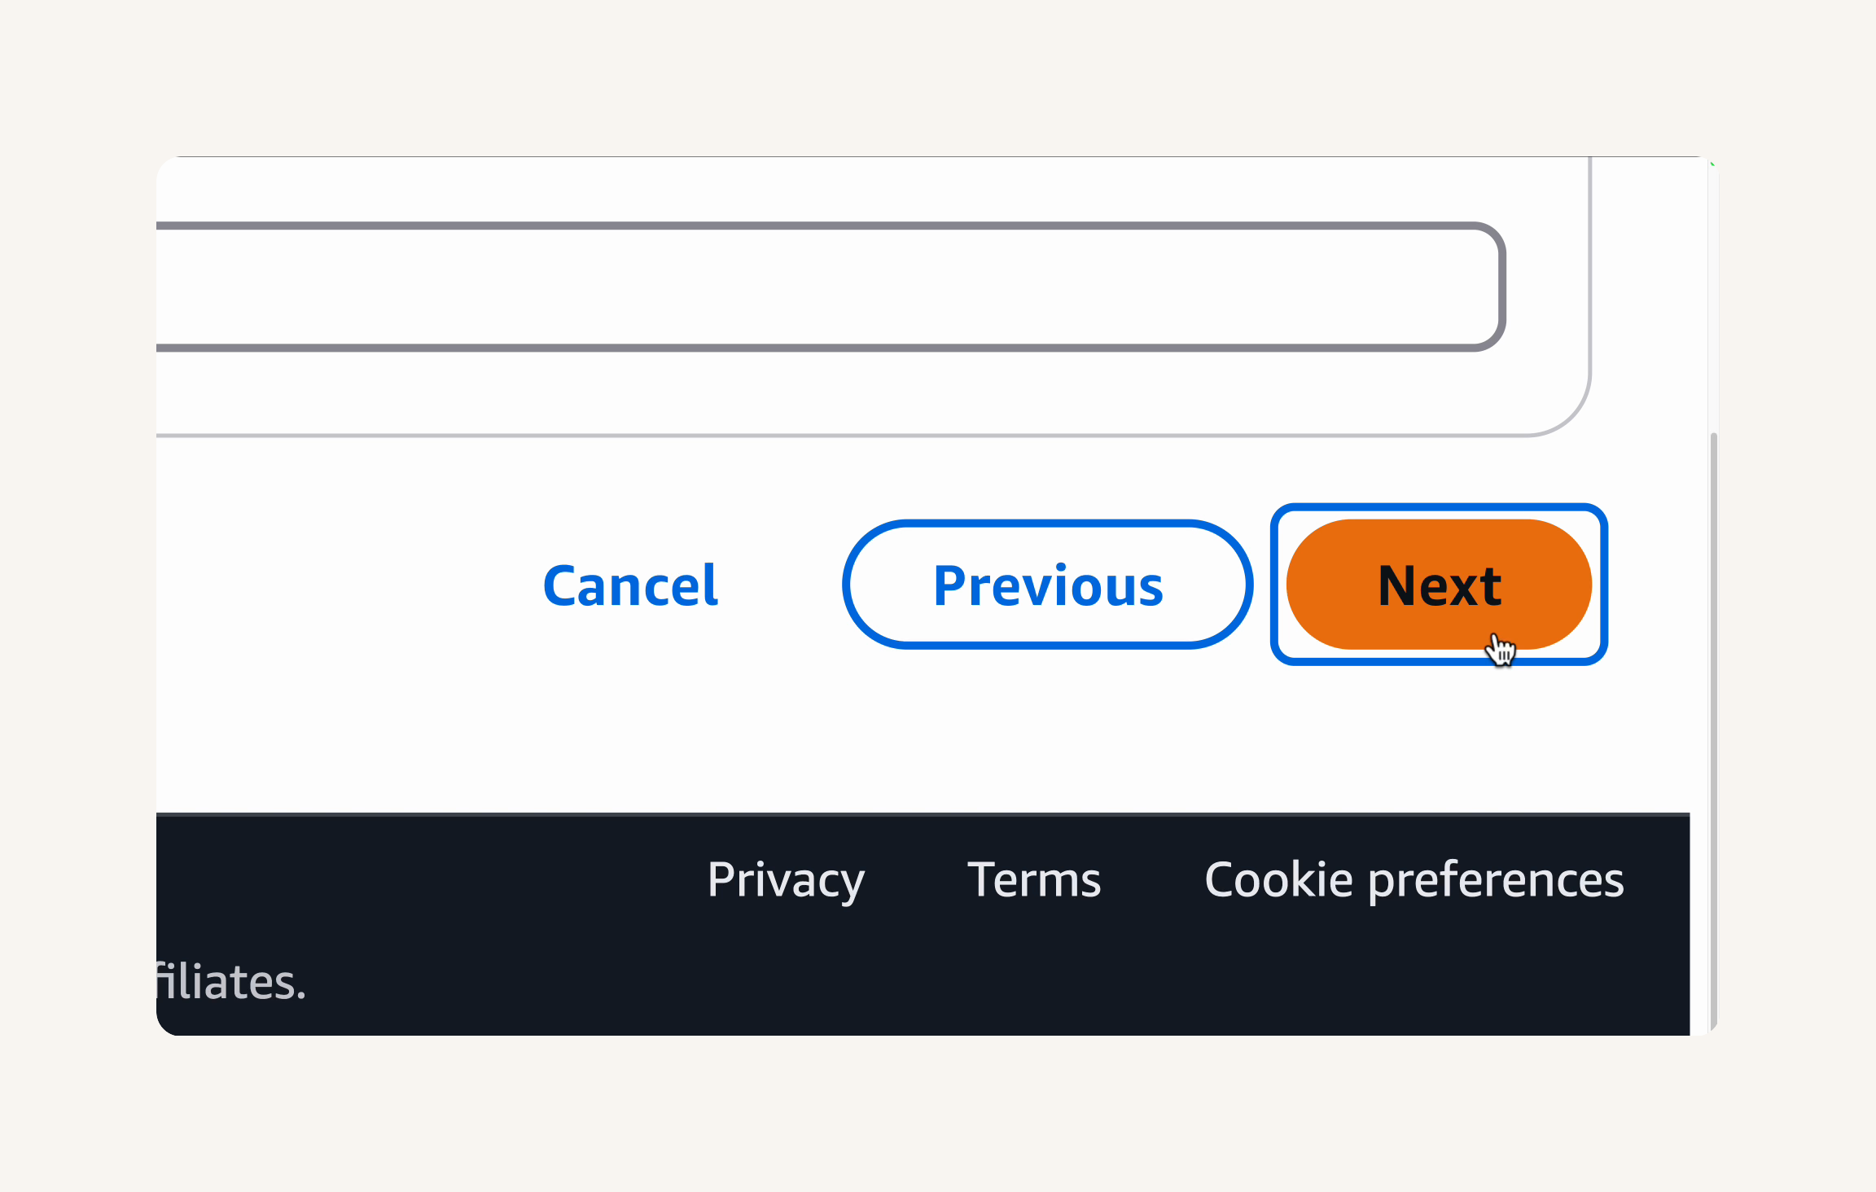Select the blue Cancel text link
The height and width of the screenshot is (1192, 1876).
pos(630,585)
